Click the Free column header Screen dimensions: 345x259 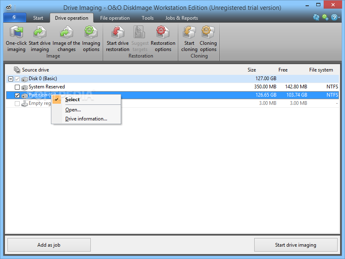(283, 70)
